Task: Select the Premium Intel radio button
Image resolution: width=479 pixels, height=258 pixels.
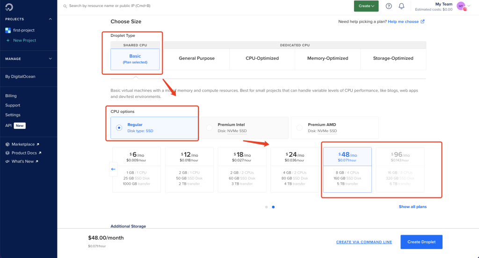Action: [x=209, y=128]
